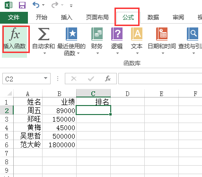
Task: Click cell 姓名 in A1
Action: click(x=28, y=102)
